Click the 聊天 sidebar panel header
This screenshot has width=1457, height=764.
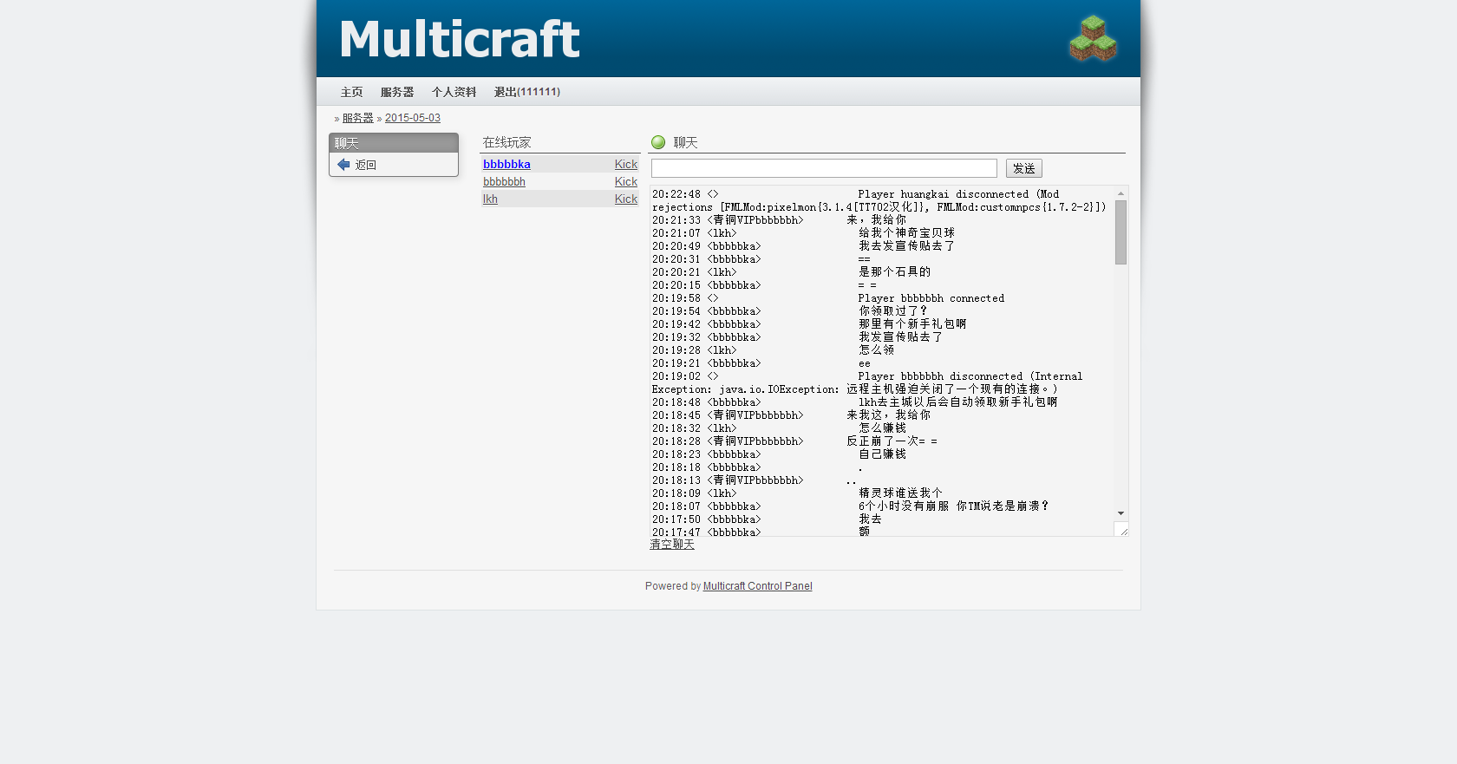tap(394, 143)
